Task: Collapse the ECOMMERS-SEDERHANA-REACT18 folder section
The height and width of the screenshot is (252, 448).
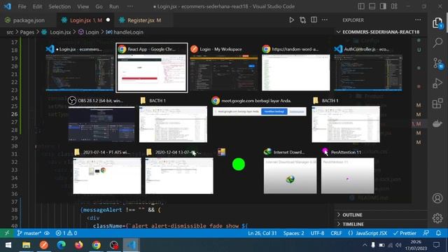Action: pos(381,31)
